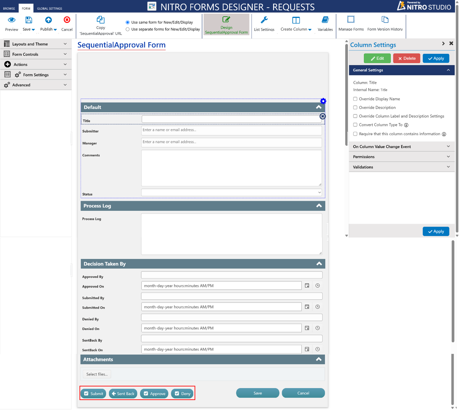
Task: Open calendar picker for Submitted On
Action: tap(307, 307)
